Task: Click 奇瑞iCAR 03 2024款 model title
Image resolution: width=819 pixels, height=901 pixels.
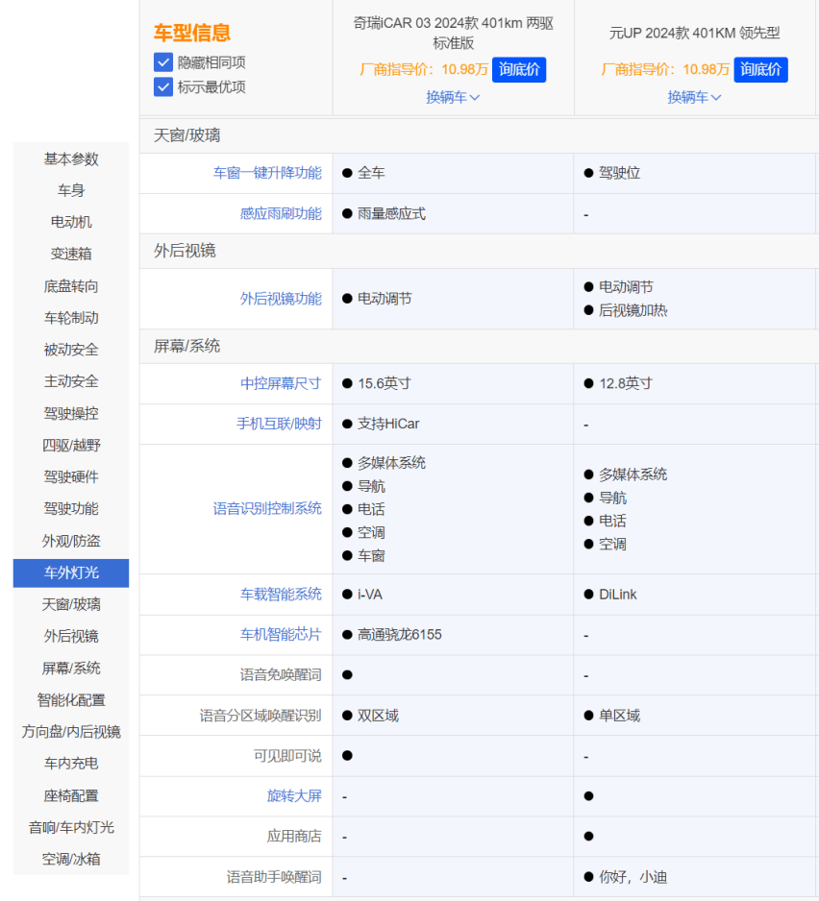Action: [453, 33]
